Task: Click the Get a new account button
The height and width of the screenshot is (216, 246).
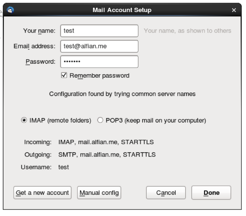Action: click(x=42, y=193)
